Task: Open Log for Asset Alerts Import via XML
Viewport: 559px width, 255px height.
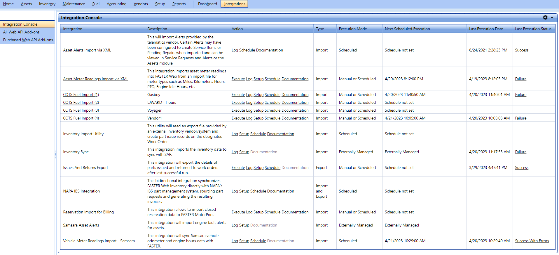Action: (235, 50)
